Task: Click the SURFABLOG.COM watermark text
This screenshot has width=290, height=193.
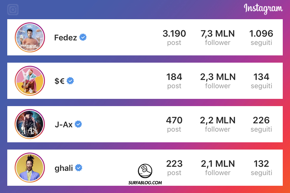Action: (145, 182)
